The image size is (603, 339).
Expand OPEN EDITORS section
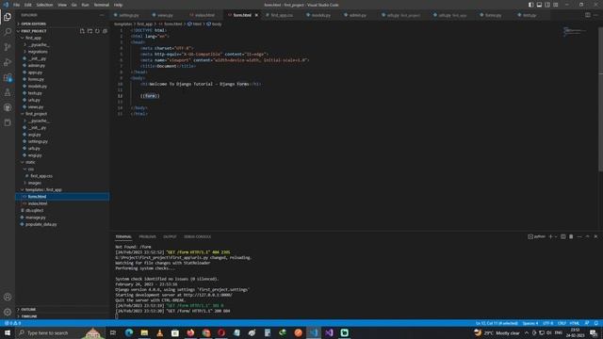click(x=62, y=24)
